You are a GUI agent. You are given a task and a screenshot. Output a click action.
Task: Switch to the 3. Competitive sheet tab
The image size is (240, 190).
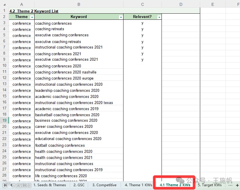104,185
